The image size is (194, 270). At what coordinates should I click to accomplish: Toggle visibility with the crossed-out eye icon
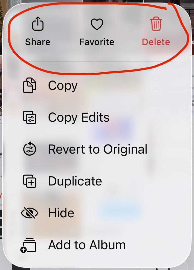coord(30,213)
